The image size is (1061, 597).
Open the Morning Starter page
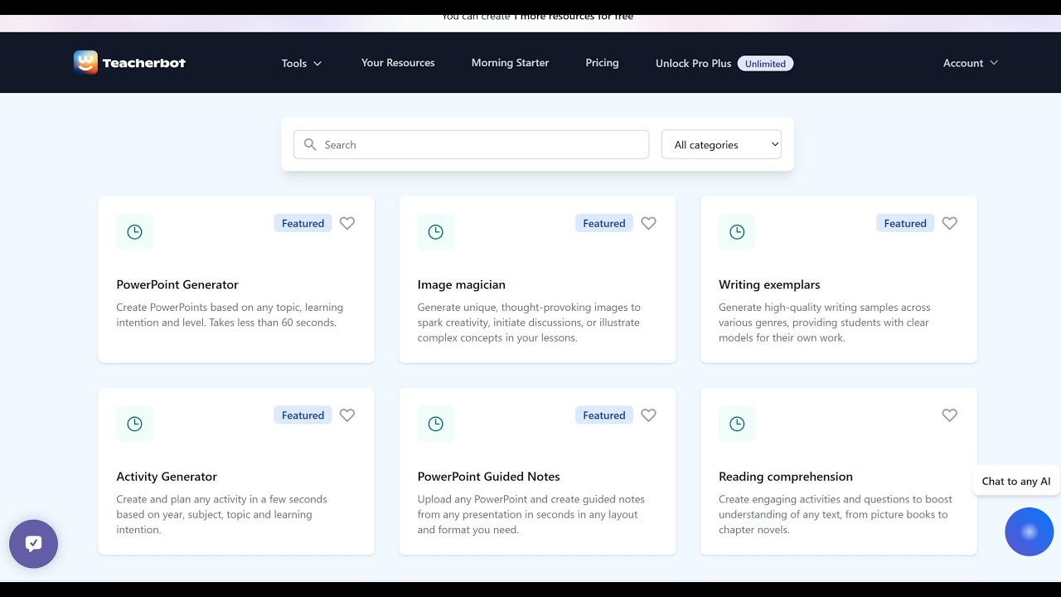(510, 63)
